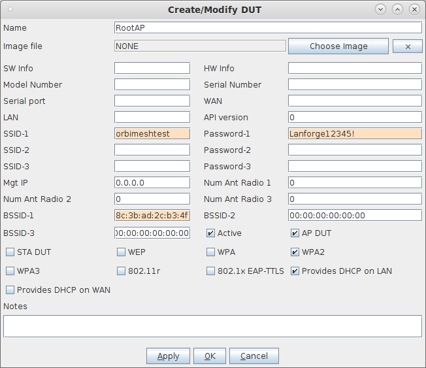Focus the Password-1 input field
426x368 pixels.
pyautogui.click(x=355, y=134)
